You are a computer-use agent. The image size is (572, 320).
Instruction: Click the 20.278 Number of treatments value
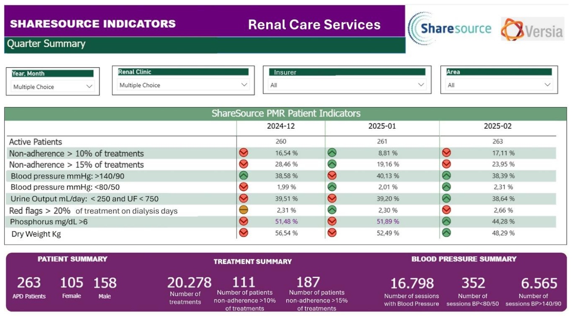[x=189, y=283]
